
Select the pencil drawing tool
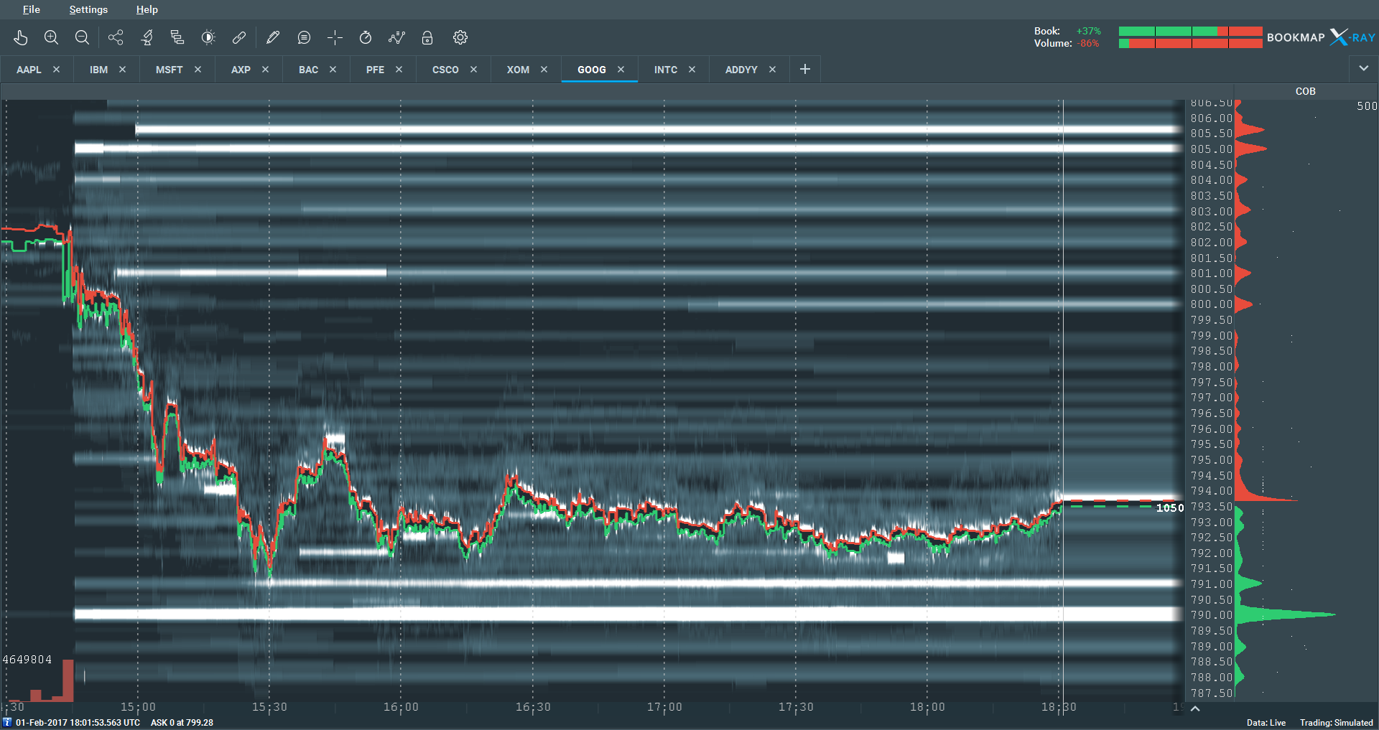[273, 37]
